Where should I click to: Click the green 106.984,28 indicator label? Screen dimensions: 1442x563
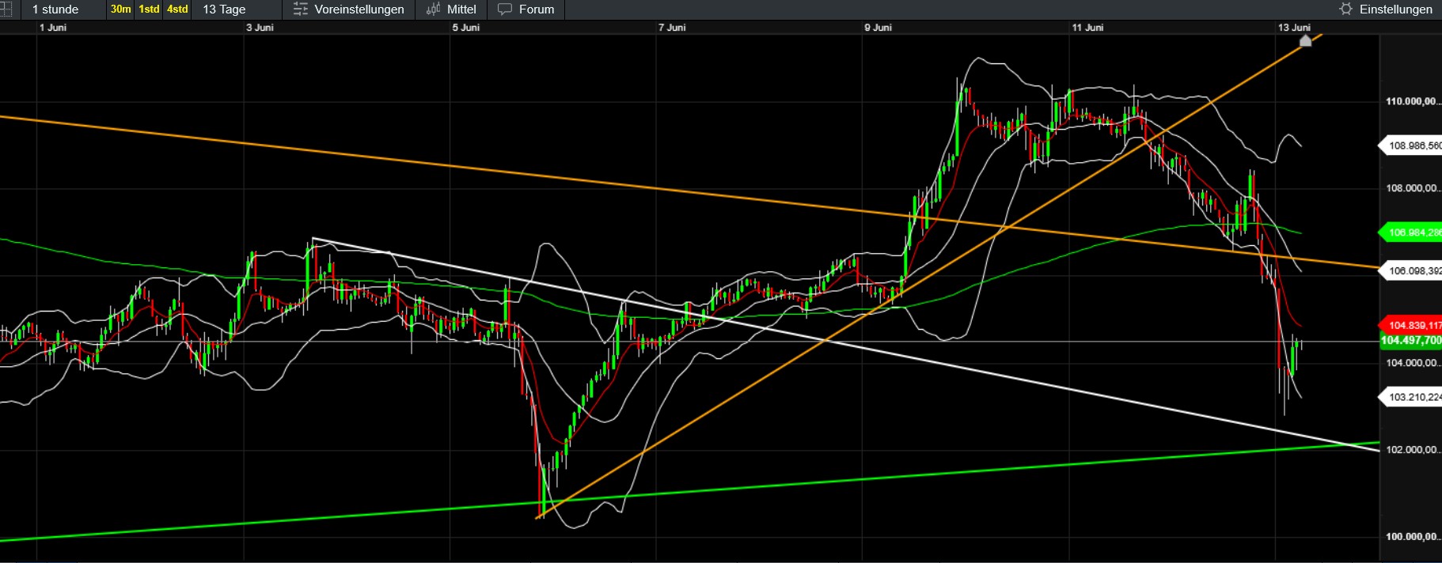(1413, 232)
